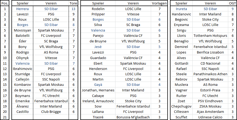
Task: Select Rodelin in the assists table
Action: click(98, 9)
